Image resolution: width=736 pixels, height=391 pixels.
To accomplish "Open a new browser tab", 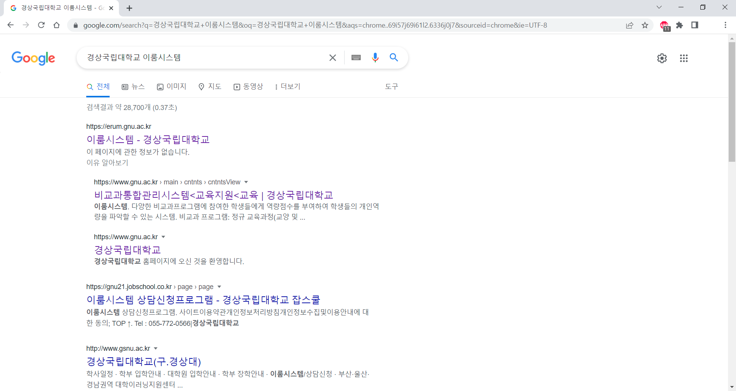I will (x=130, y=8).
